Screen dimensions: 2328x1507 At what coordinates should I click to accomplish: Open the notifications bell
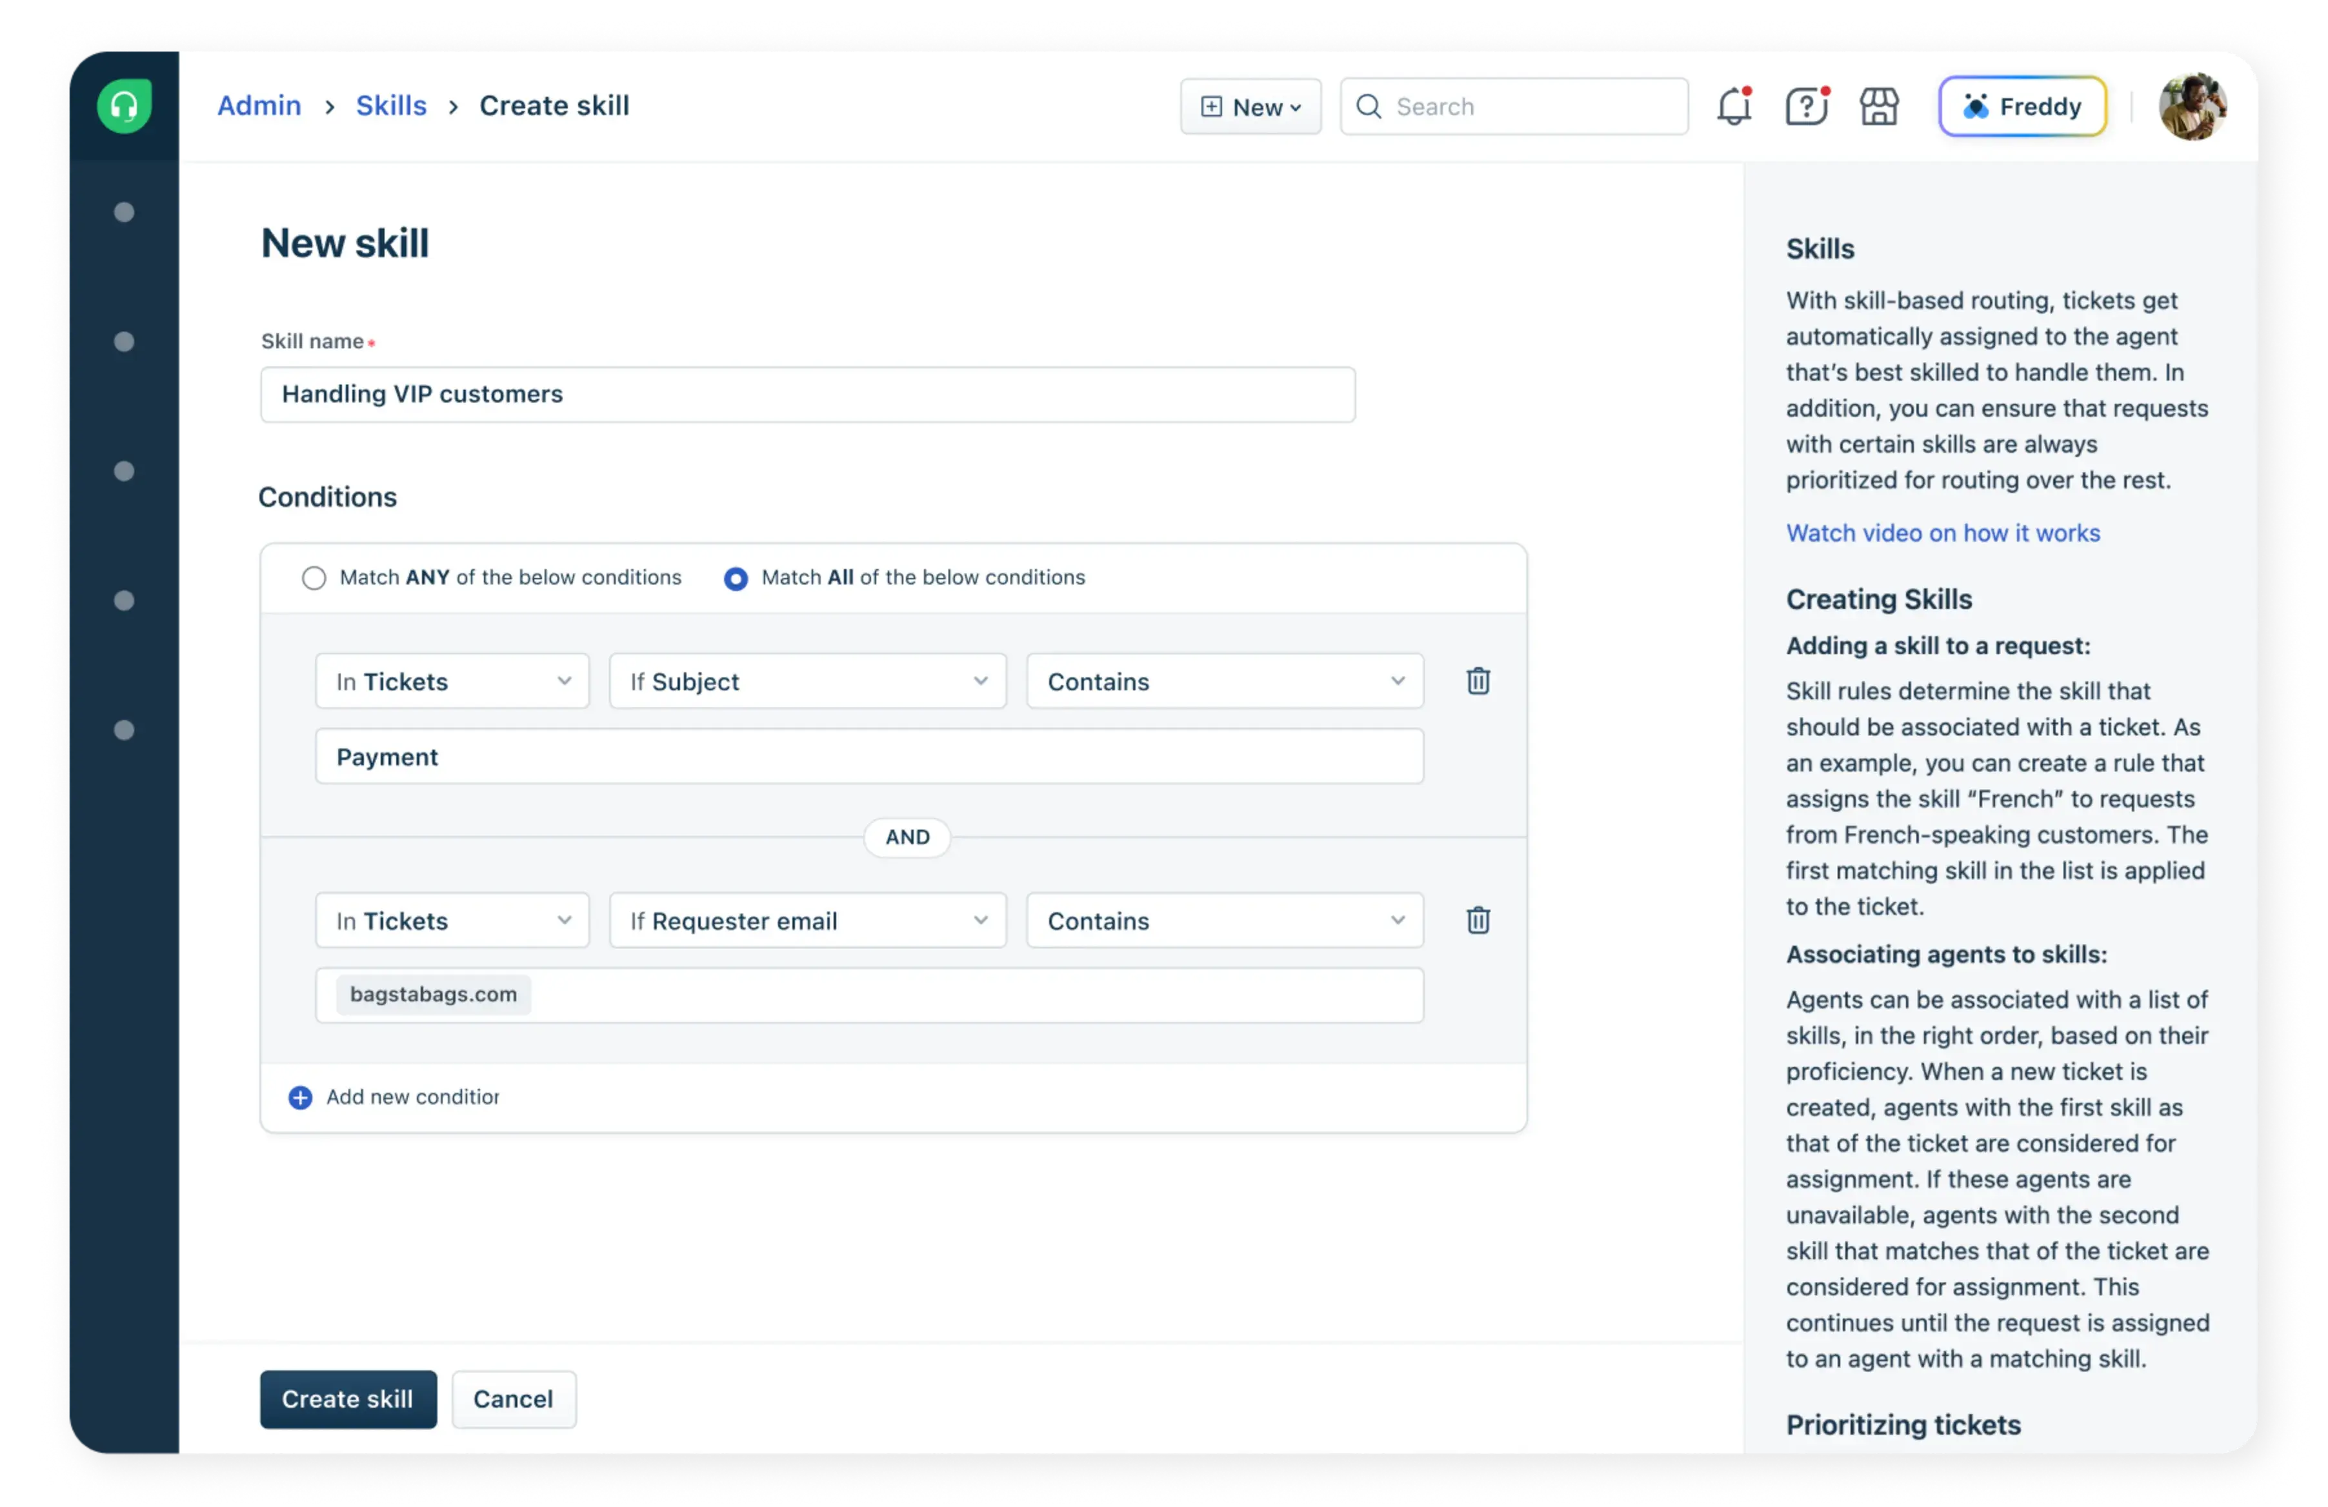pos(1733,108)
